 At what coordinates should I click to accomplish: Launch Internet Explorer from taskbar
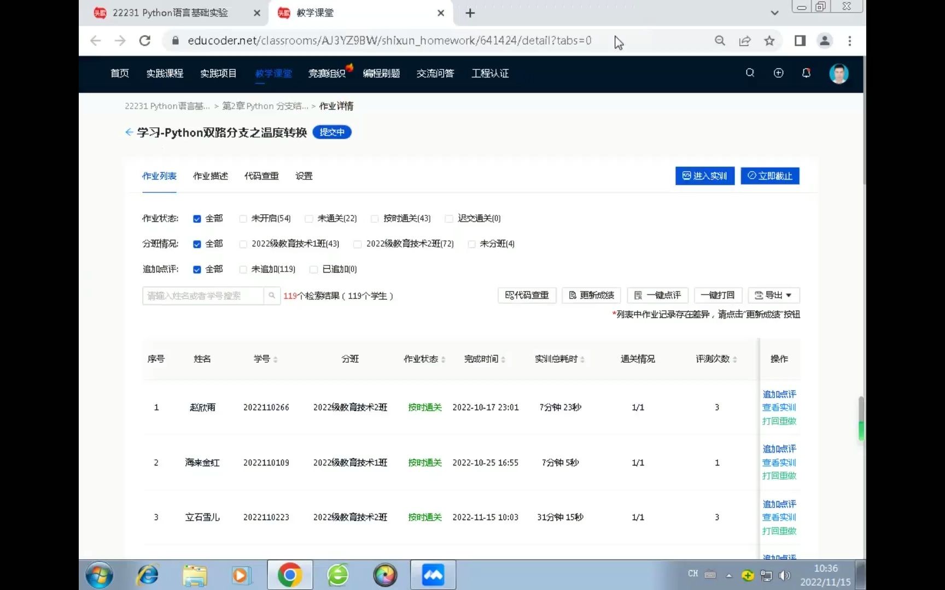tap(147, 575)
